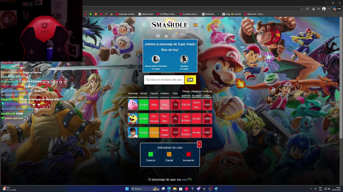Click the 'Peso' column header
343x192 pixels.
coord(175,93)
